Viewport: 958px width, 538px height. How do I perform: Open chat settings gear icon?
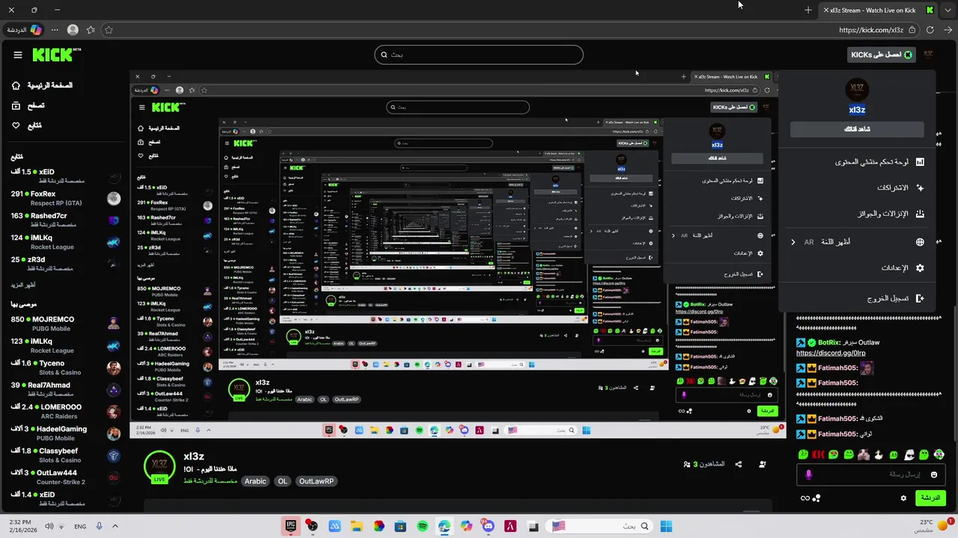pyautogui.click(x=903, y=498)
